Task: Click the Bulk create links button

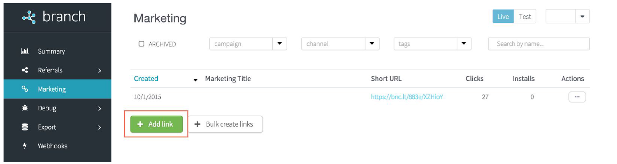Action: tap(226, 124)
